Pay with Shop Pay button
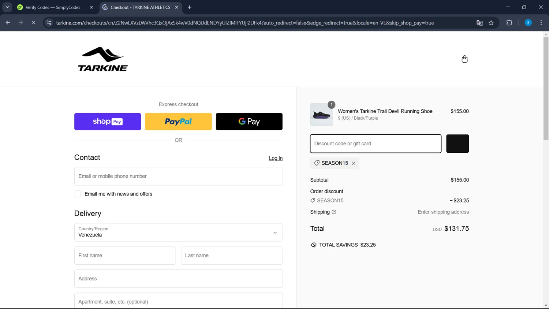 point(108,122)
